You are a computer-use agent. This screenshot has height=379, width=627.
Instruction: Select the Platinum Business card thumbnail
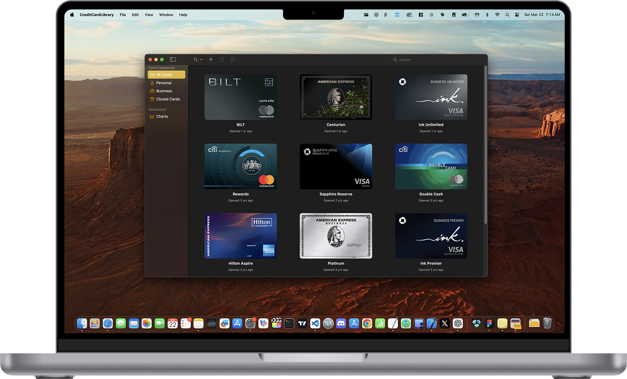336,236
